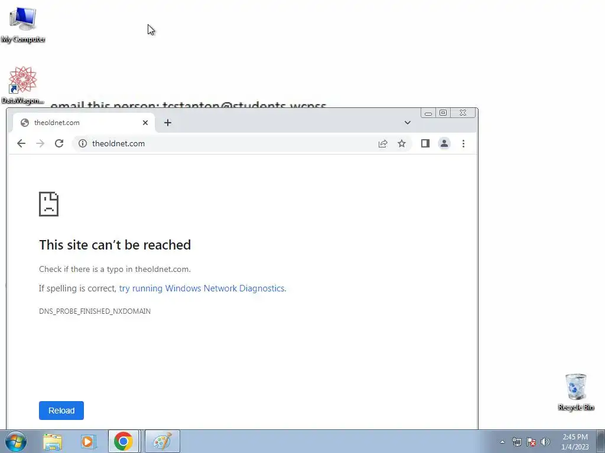Click the sad page error icon
This screenshot has width=605, height=453.
48,204
